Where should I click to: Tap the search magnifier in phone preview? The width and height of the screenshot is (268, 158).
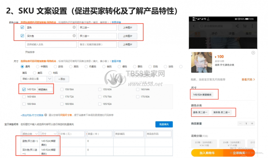tap(202, 26)
